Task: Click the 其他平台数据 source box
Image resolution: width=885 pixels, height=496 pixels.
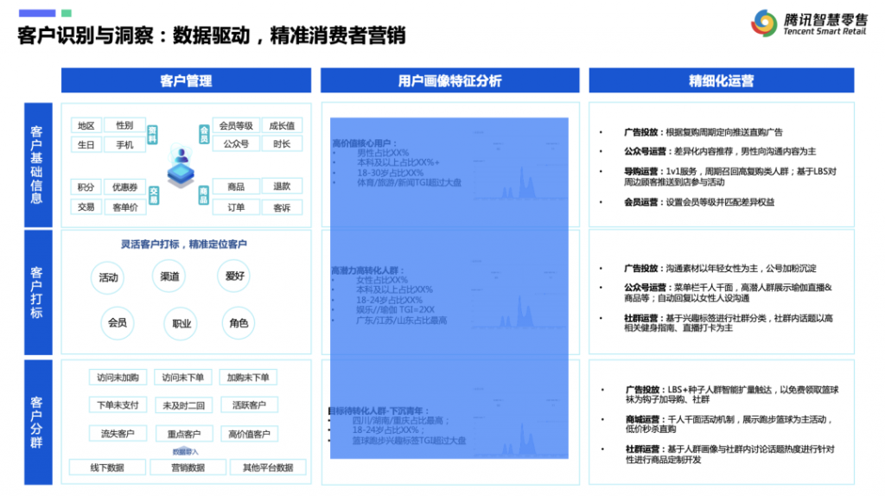Action: pos(268,467)
